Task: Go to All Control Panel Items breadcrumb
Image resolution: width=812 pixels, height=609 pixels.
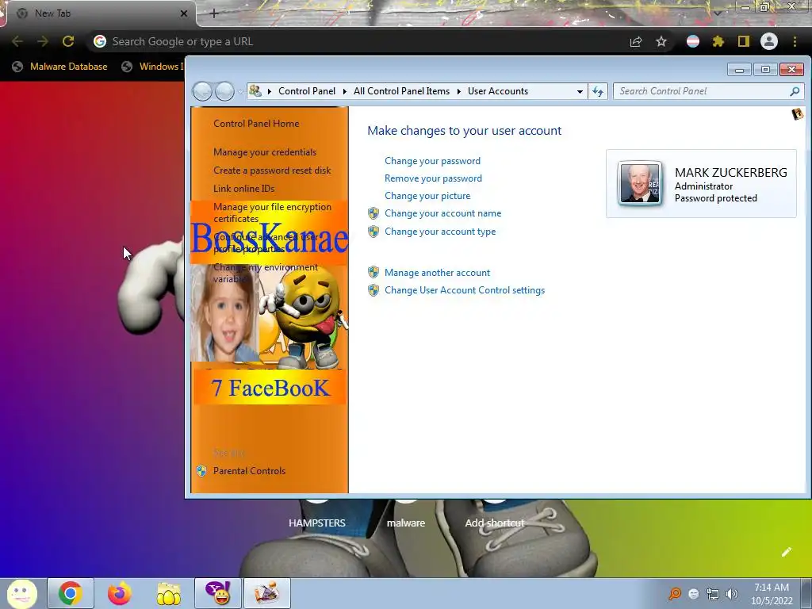Action: click(x=401, y=91)
